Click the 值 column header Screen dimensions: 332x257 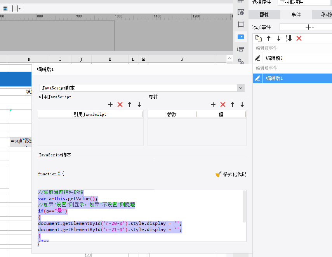point(221,114)
